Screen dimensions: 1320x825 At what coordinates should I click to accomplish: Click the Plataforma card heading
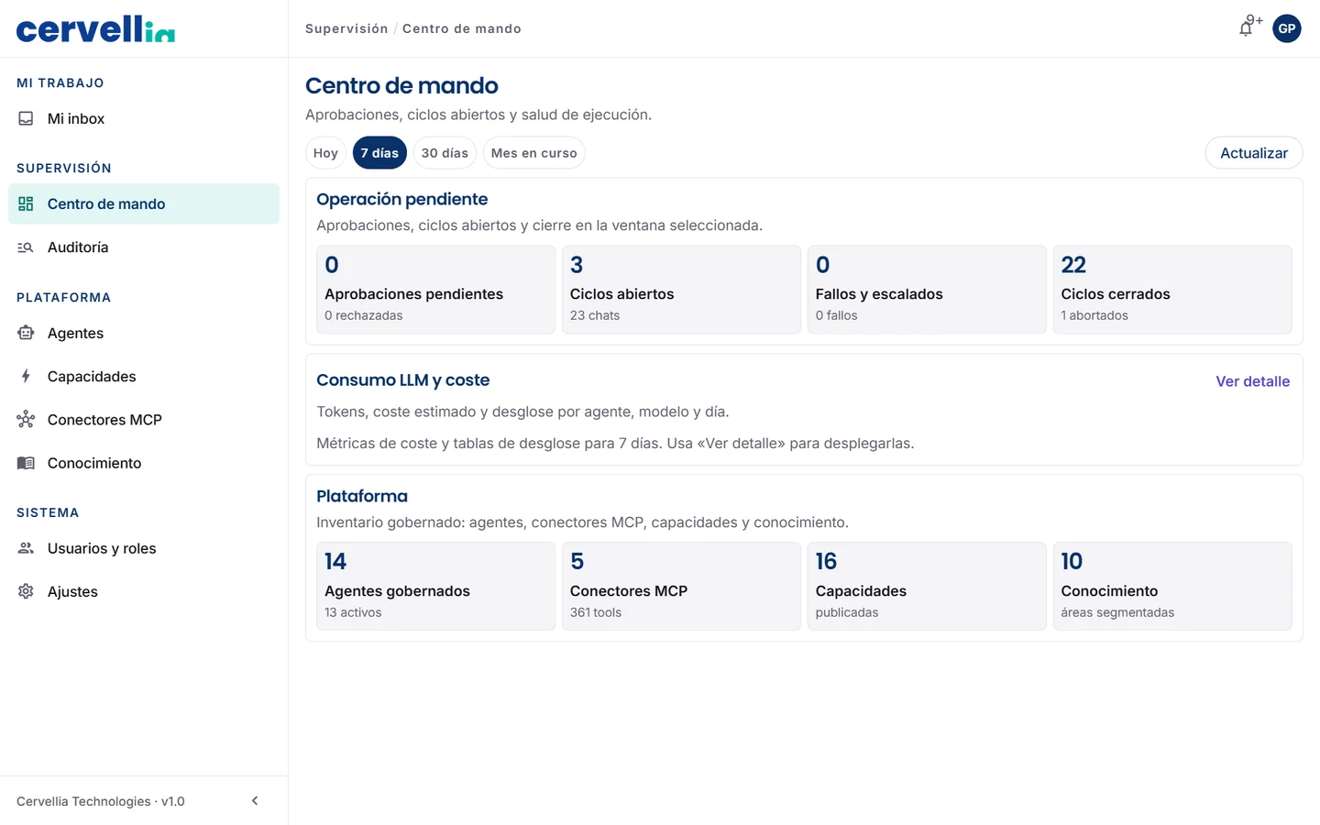[x=362, y=496]
